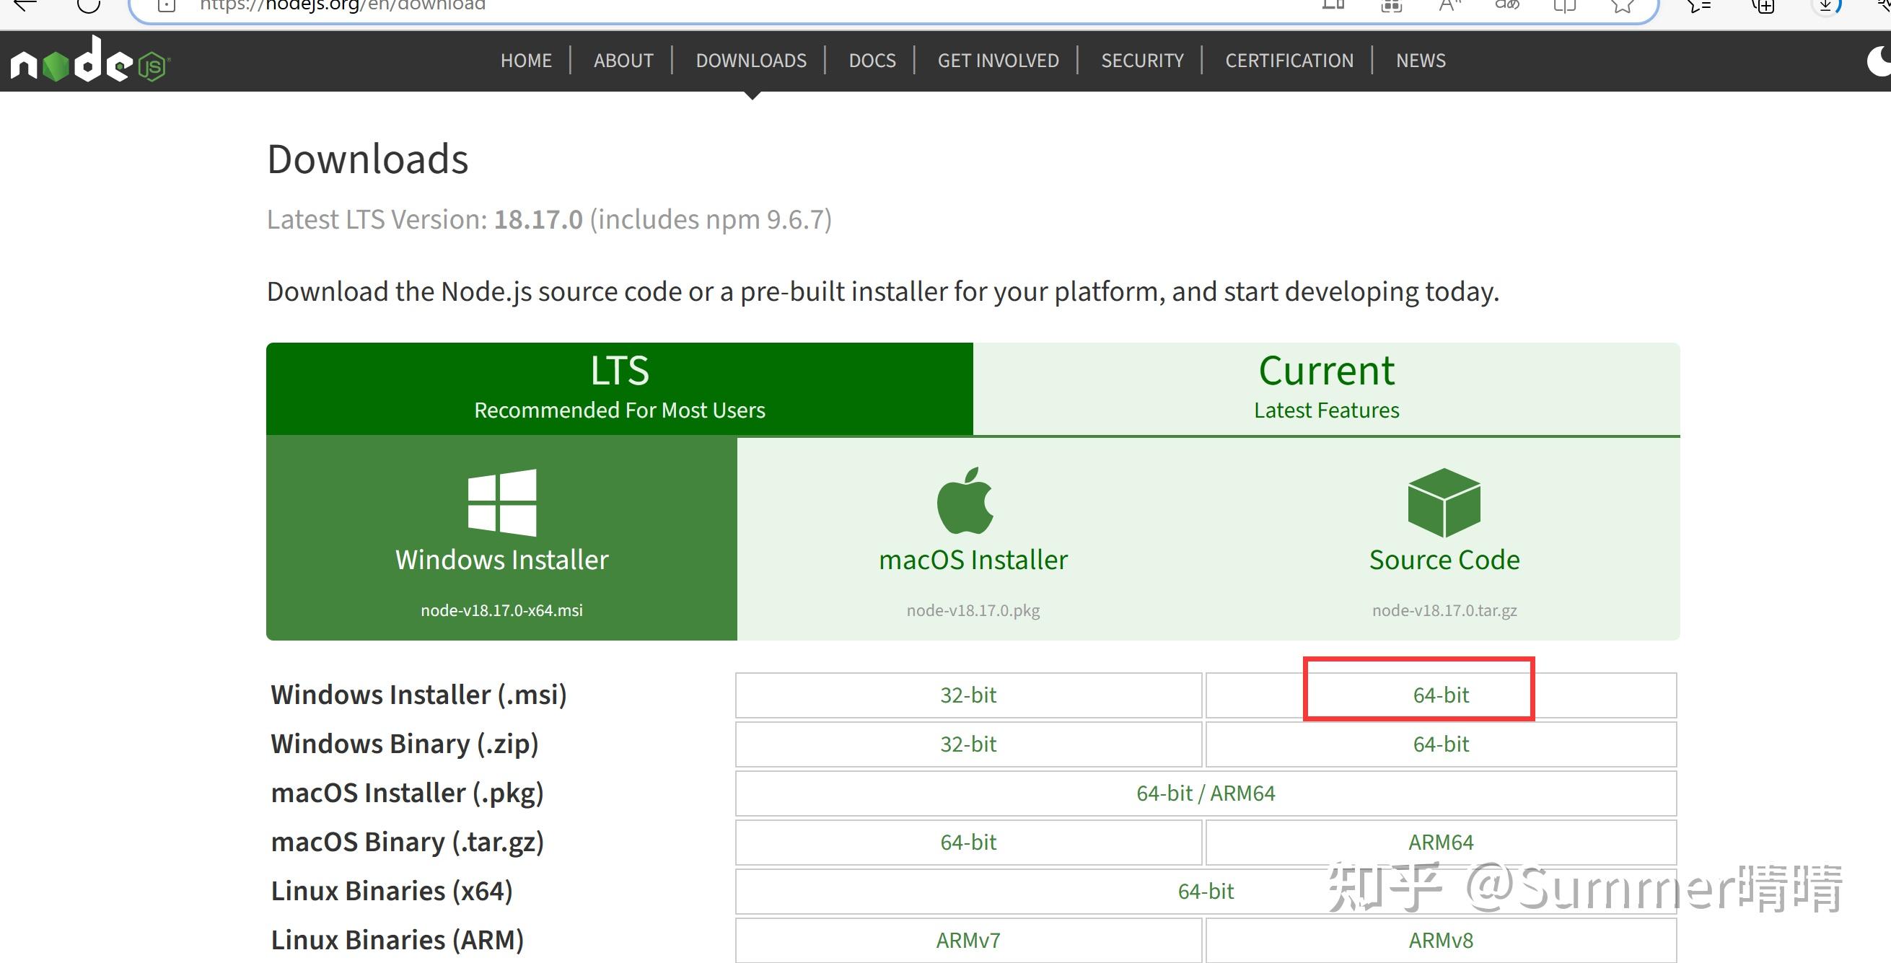The height and width of the screenshot is (963, 1891).
Task: Open split screen icon in address bar
Action: 1564,6
